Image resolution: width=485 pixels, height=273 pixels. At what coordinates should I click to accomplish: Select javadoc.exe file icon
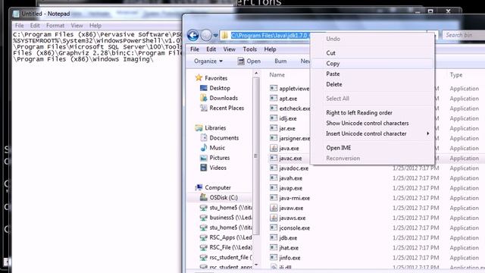click(274, 168)
